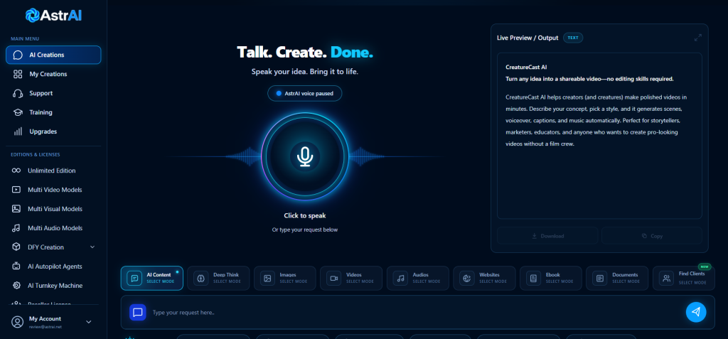The height and width of the screenshot is (339, 728).
Task: Open AI Creations chat bubble icon
Action: tap(18, 55)
